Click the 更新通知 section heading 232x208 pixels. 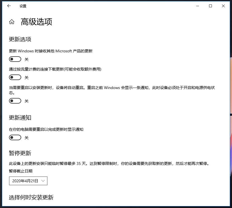(20, 118)
